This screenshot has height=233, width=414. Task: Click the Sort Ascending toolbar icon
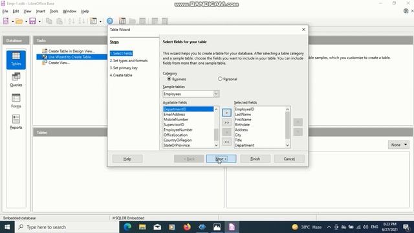pyautogui.click(x=71, y=21)
